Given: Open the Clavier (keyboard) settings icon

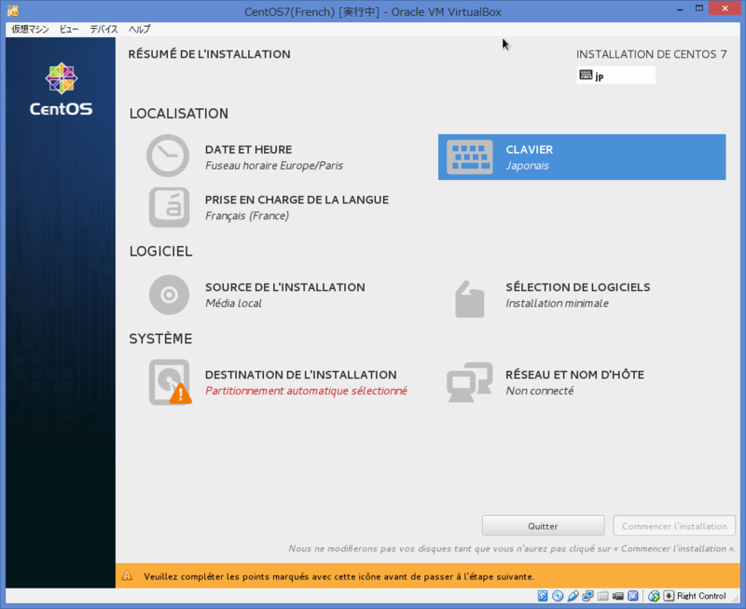Looking at the screenshot, I should (x=469, y=157).
